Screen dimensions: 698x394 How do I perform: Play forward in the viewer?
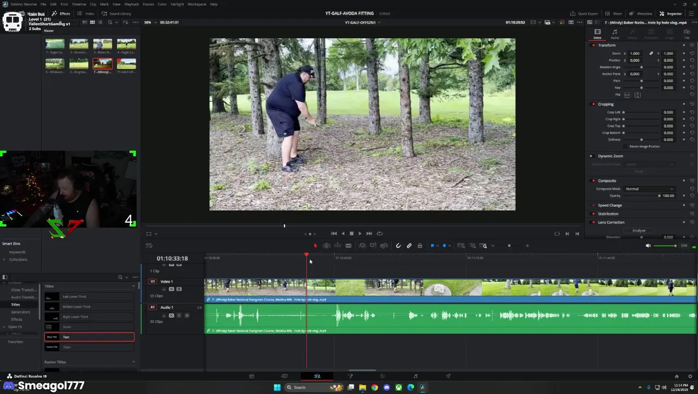360,234
